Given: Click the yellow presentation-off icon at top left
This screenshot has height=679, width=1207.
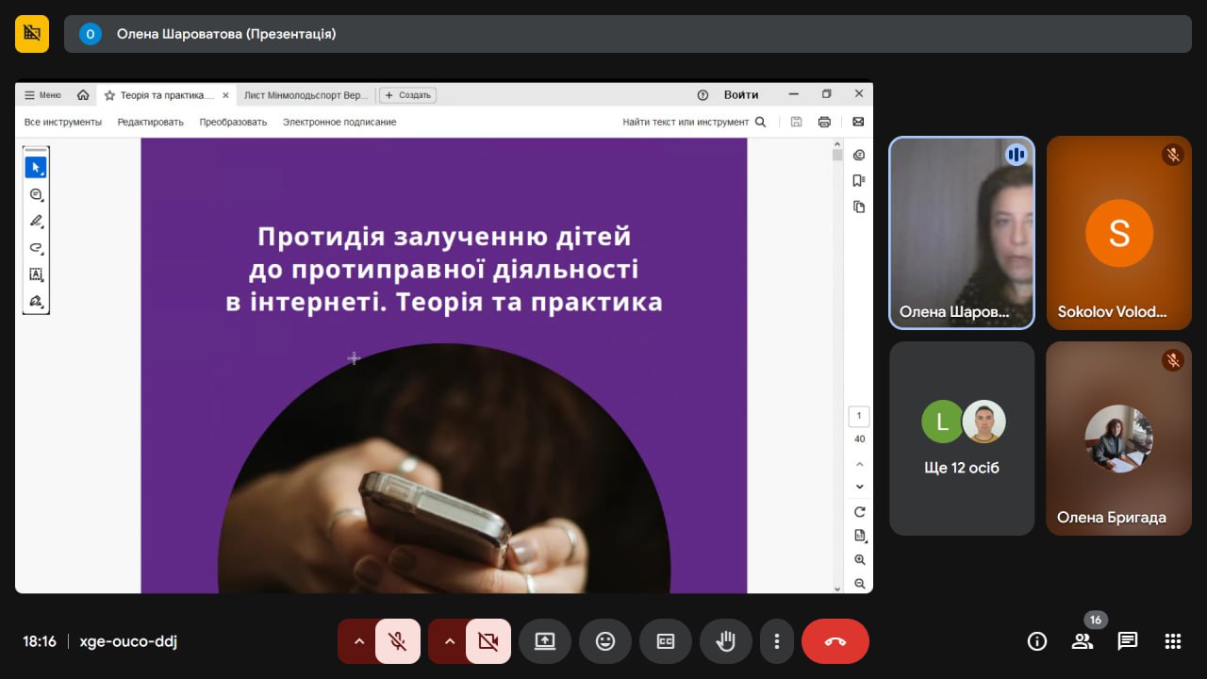Looking at the screenshot, I should tap(32, 33).
